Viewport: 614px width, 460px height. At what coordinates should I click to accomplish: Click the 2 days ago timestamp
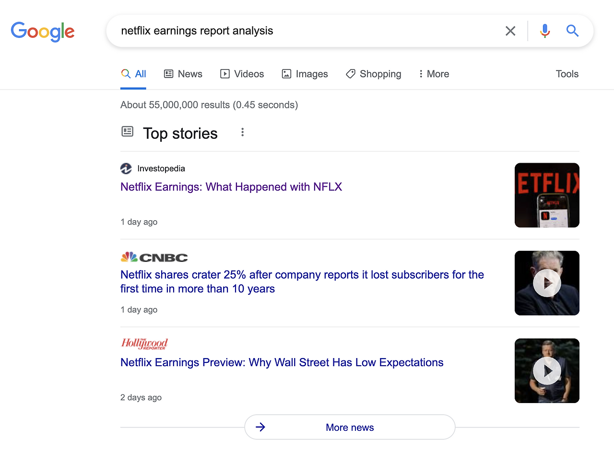(x=141, y=397)
